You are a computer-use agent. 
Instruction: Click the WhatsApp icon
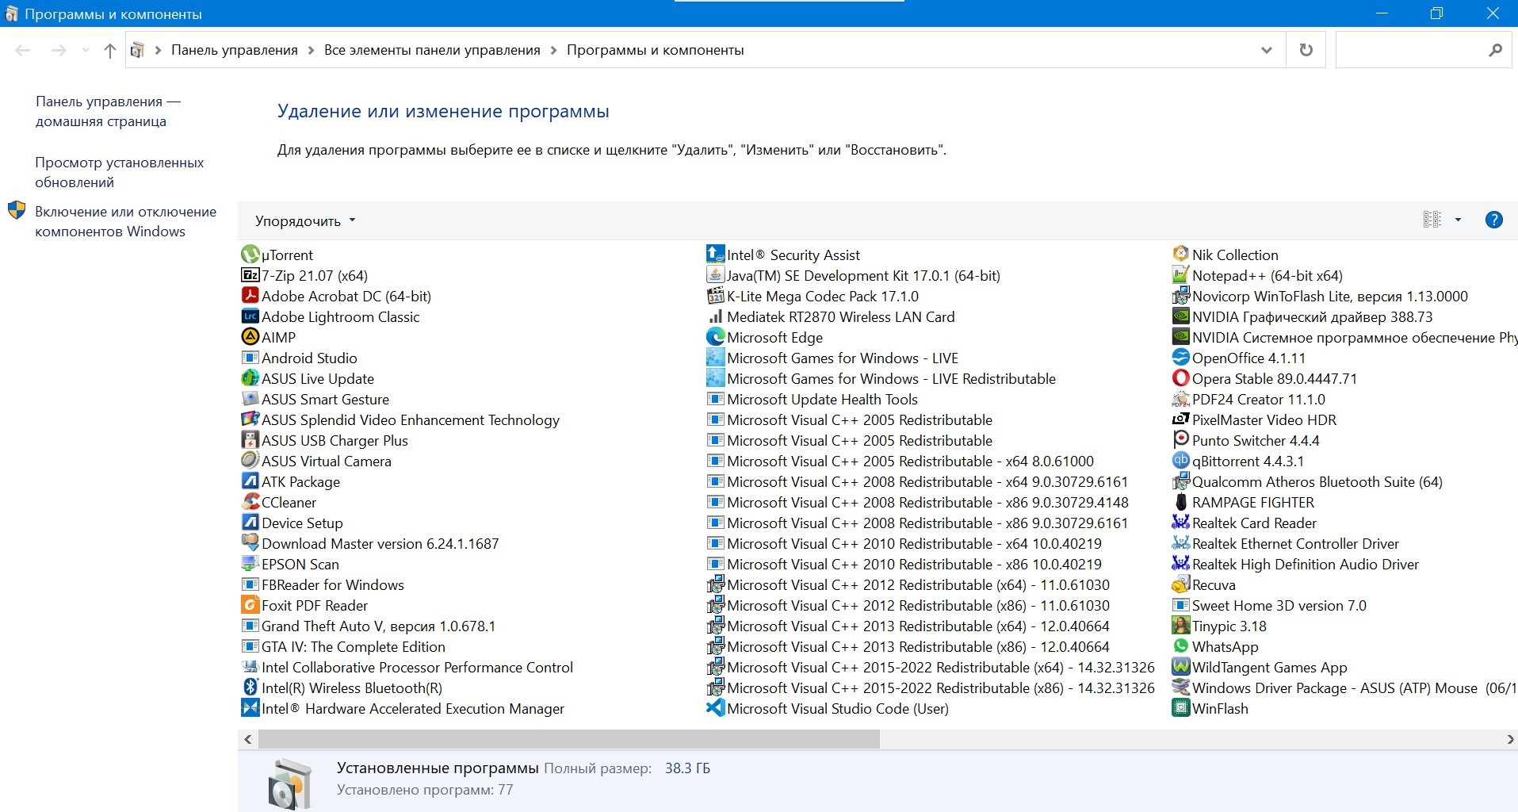1180,646
